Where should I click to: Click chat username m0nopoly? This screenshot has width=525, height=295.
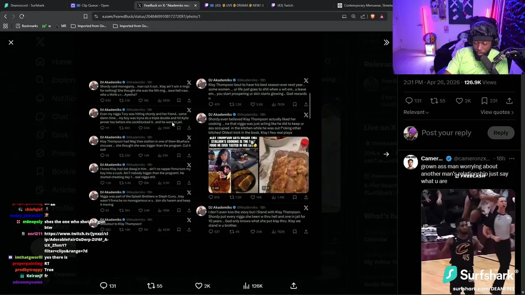[x=33, y=222]
